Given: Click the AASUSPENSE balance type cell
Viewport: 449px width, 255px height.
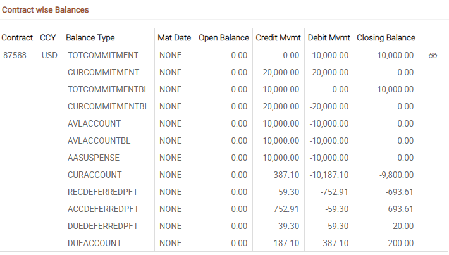Looking at the screenshot, I should 94,158.
